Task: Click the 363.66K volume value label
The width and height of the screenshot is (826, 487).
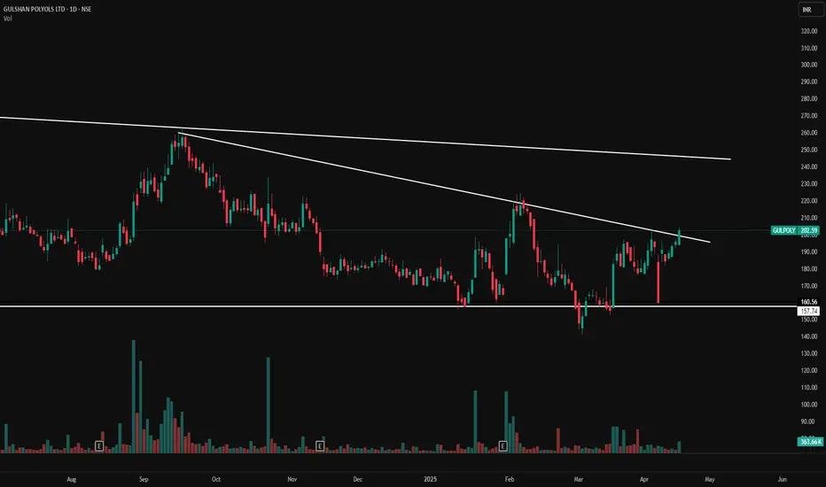Action: 810,442
